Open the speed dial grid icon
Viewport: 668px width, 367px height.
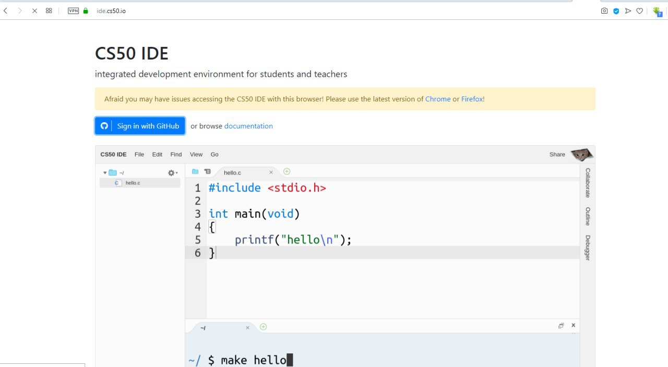[x=49, y=10]
